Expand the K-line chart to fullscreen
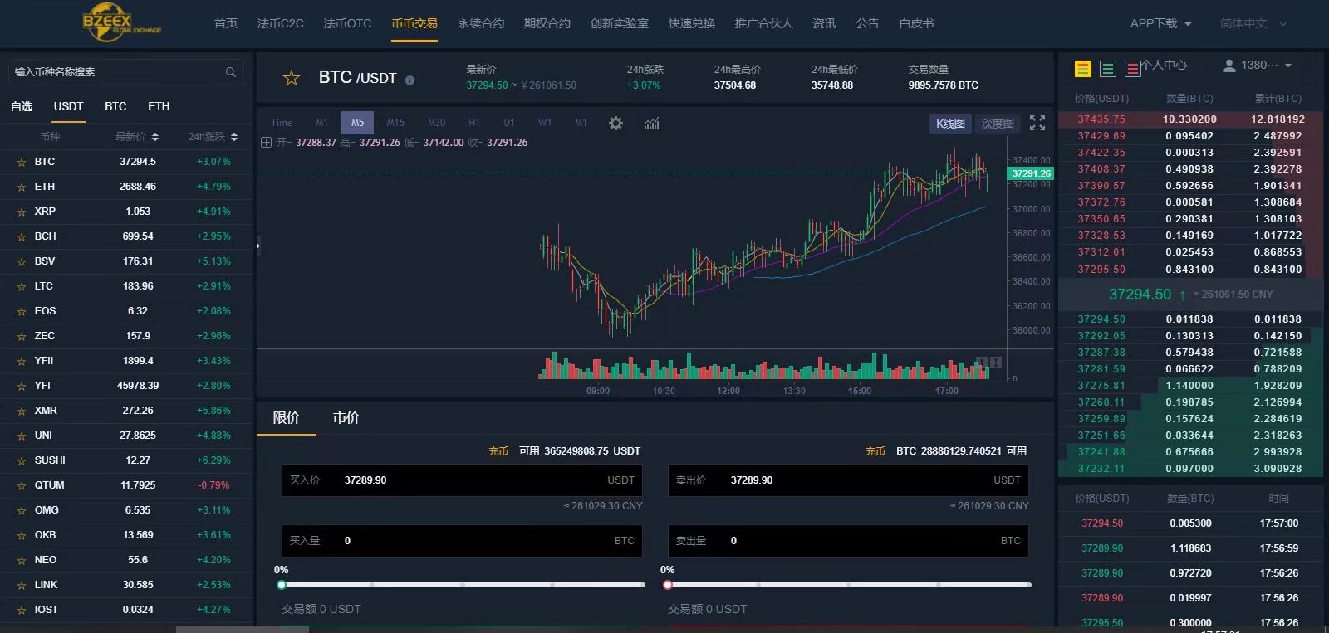 (1037, 123)
